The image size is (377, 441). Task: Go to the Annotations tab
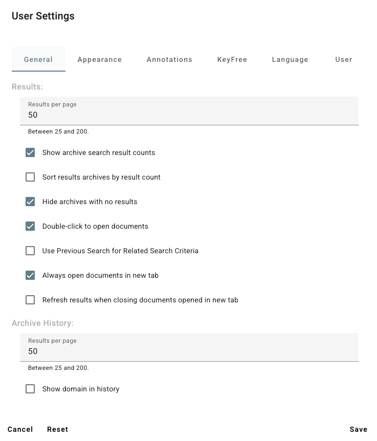point(169,59)
